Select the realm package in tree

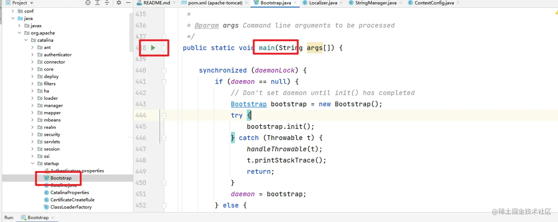click(x=50, y=127)
